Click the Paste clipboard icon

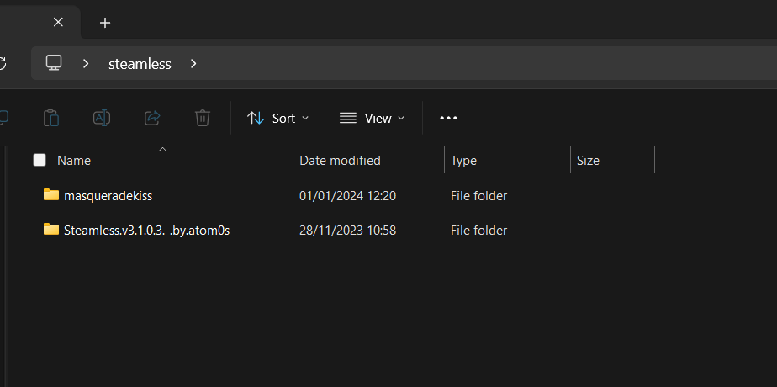[x=51, y=118]
